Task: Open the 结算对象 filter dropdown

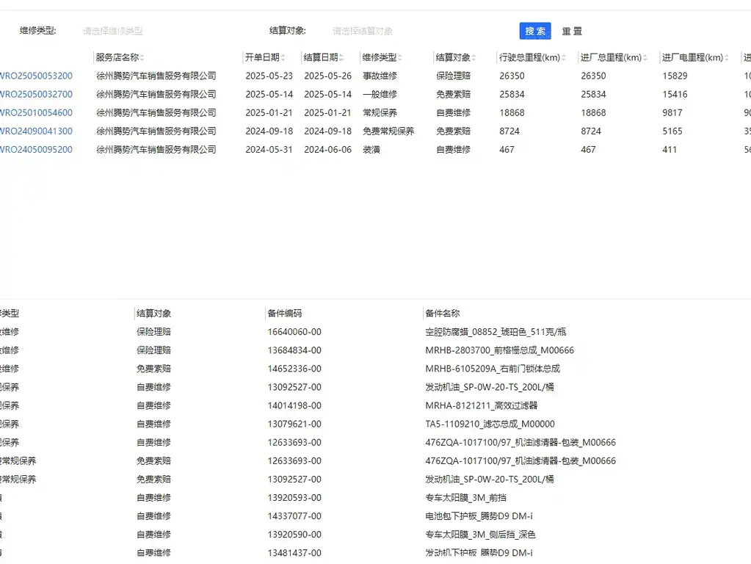Action: (x=393, y=31)
